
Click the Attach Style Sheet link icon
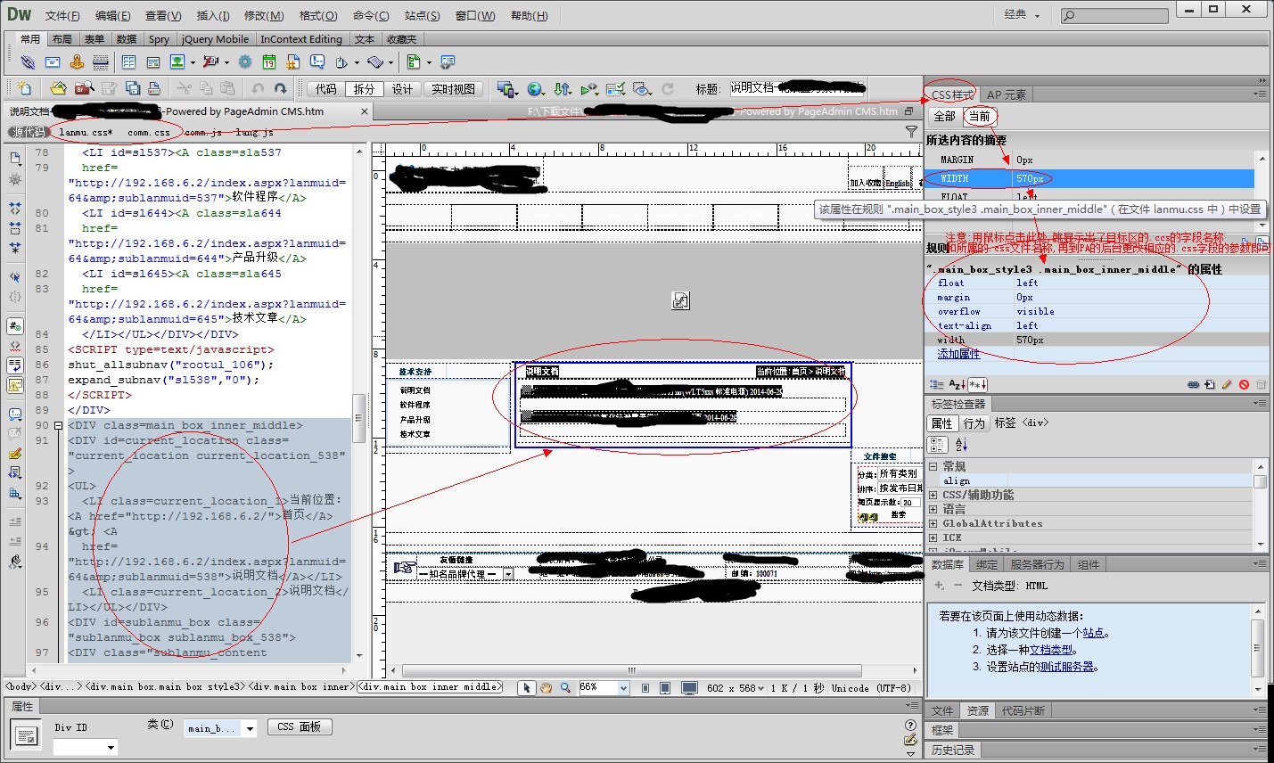[1193, 385]
